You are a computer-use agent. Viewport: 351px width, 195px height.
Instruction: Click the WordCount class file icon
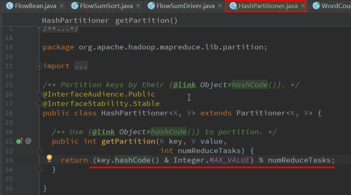click(316, 6)
